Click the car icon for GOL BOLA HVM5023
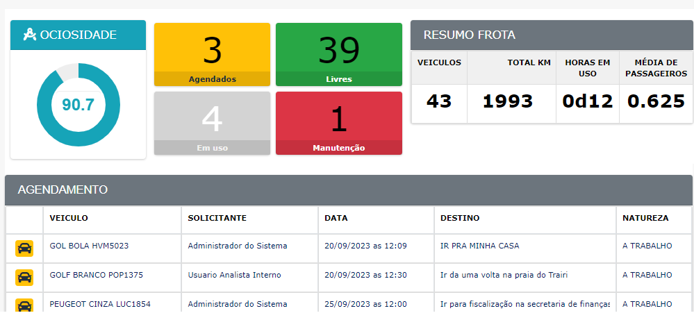 click(24, 248)
